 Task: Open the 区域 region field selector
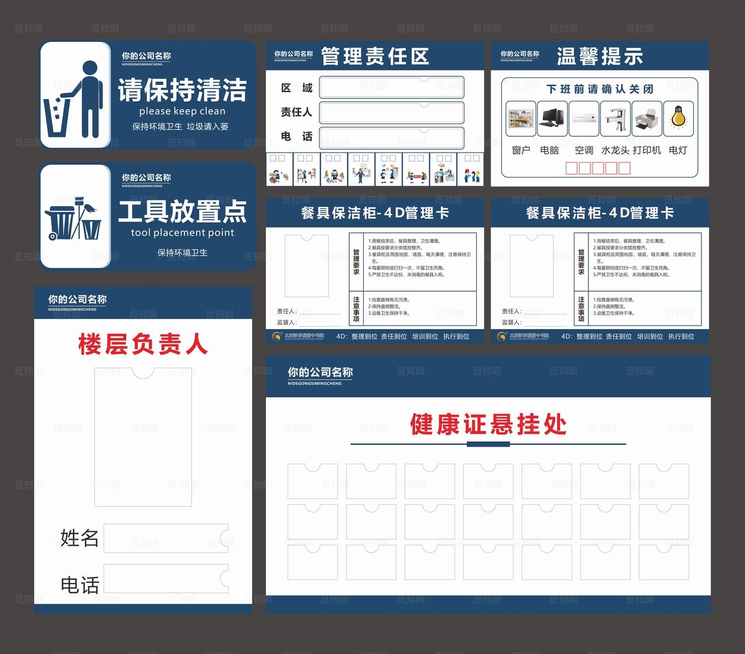click(390, 87)
